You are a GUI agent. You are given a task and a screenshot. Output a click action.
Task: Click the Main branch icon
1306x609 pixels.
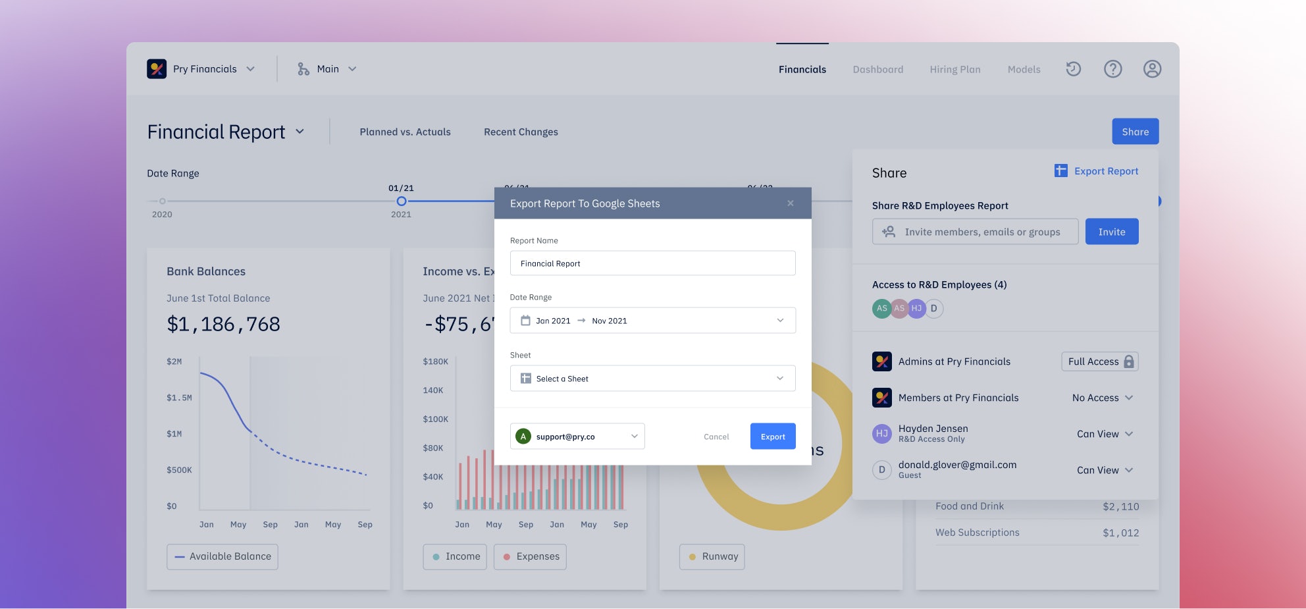click(303, 69)
